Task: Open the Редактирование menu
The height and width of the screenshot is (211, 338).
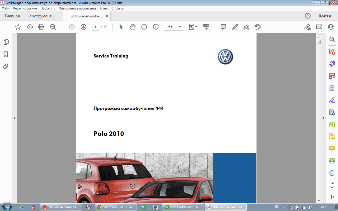Action: 25,8
